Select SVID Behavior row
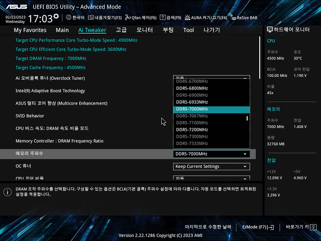321x241 pixels. 30,116
